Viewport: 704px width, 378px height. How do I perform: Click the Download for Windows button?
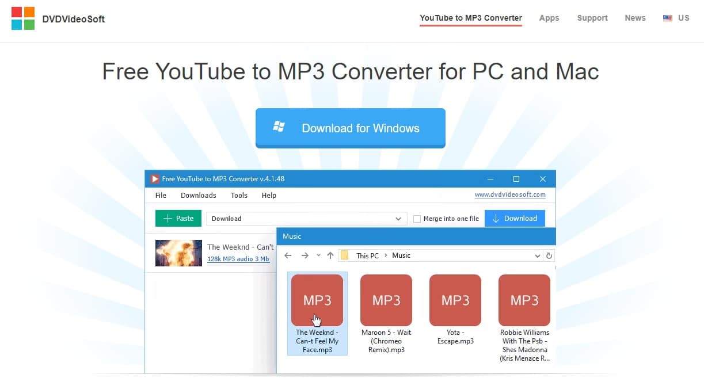(351, 128)
